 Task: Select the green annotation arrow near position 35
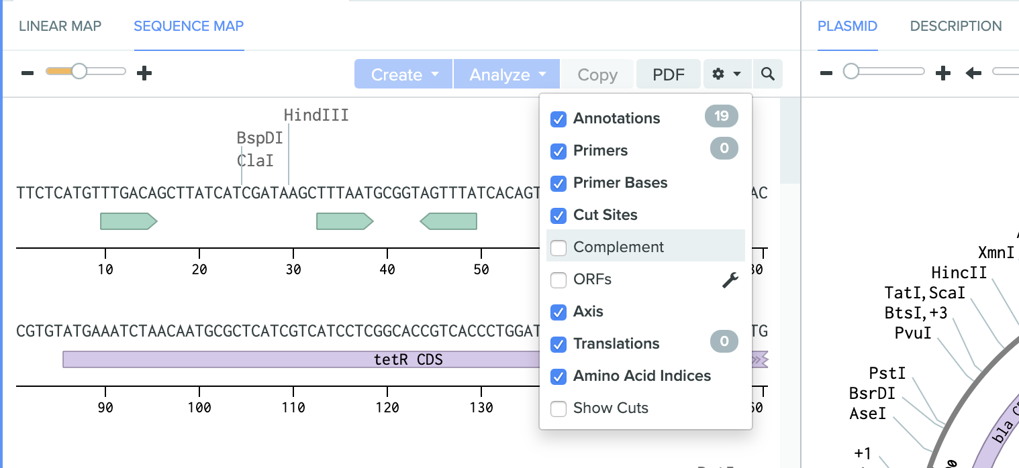(345, 221)
